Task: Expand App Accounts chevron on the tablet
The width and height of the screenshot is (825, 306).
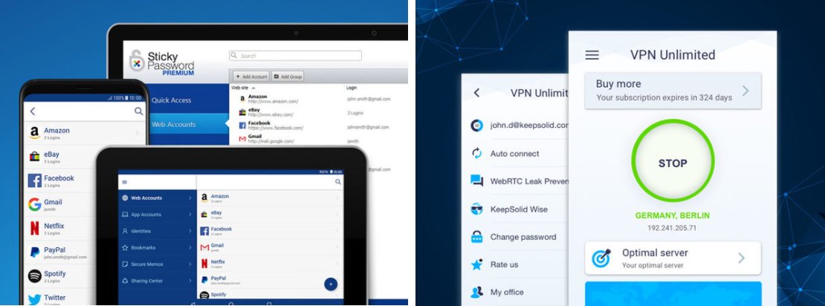Action: pyautogui.click(x=190, y=215)
